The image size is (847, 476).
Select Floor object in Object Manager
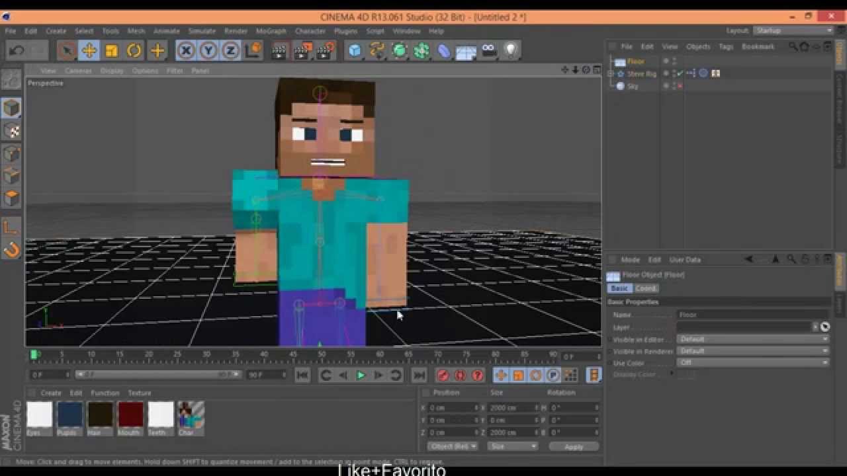(x=635, y=61)
